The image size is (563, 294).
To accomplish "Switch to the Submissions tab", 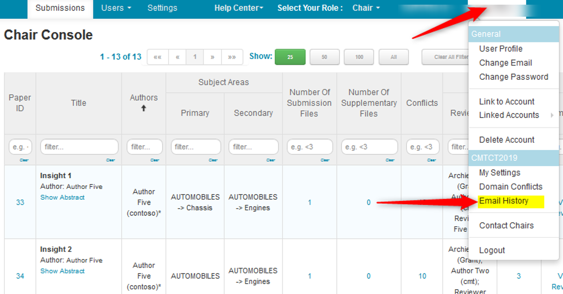I will (60, 8).
